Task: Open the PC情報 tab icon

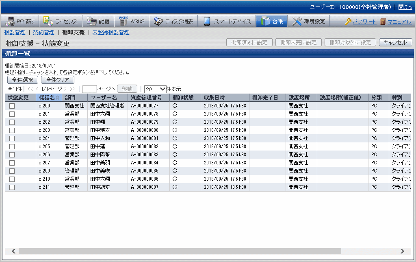Action: click(x=9, y=21)
